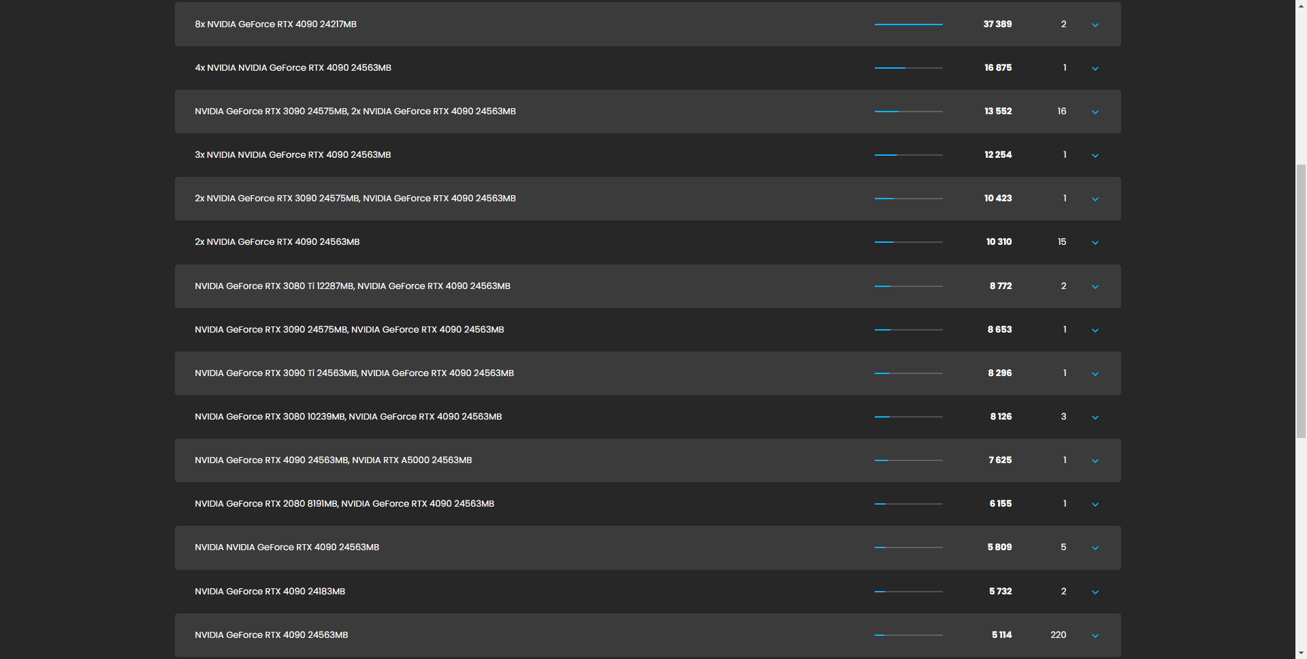This screenshot has width=1307, height=659.
Task: Expand results for 8x RTX 4090 24217MB
Action: [1095, 24]
